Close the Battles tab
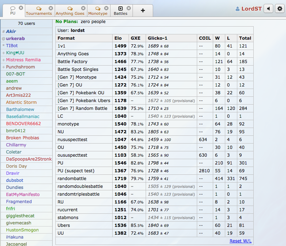The width and height of the screenshot is (286, 246). coord(129,8)
